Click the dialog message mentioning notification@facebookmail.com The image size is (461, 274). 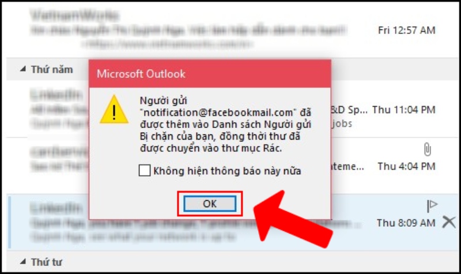[x=225, y=124]
